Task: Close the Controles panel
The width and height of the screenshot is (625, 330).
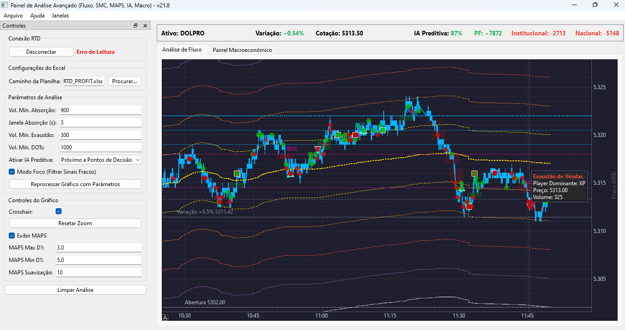Action: point(145,26)
